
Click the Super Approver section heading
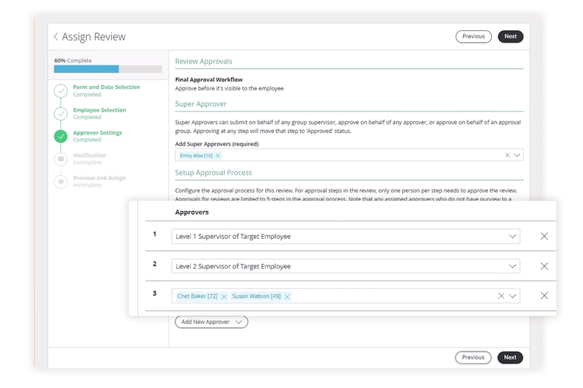[201, 104]
